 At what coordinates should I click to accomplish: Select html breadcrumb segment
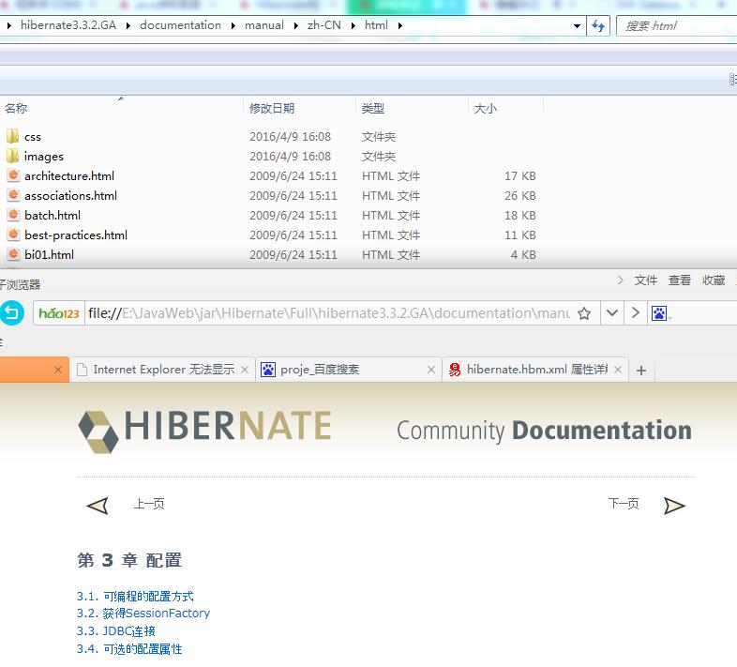[x=377, y=25]
